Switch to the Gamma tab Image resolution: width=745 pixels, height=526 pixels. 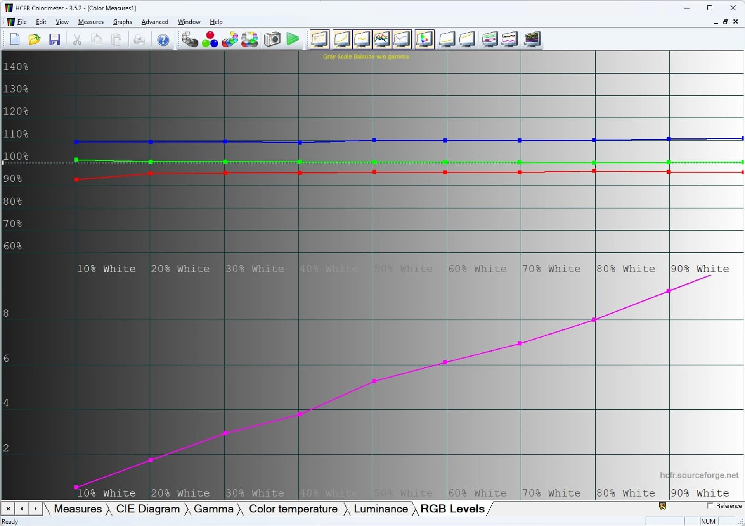pos(213,509)
